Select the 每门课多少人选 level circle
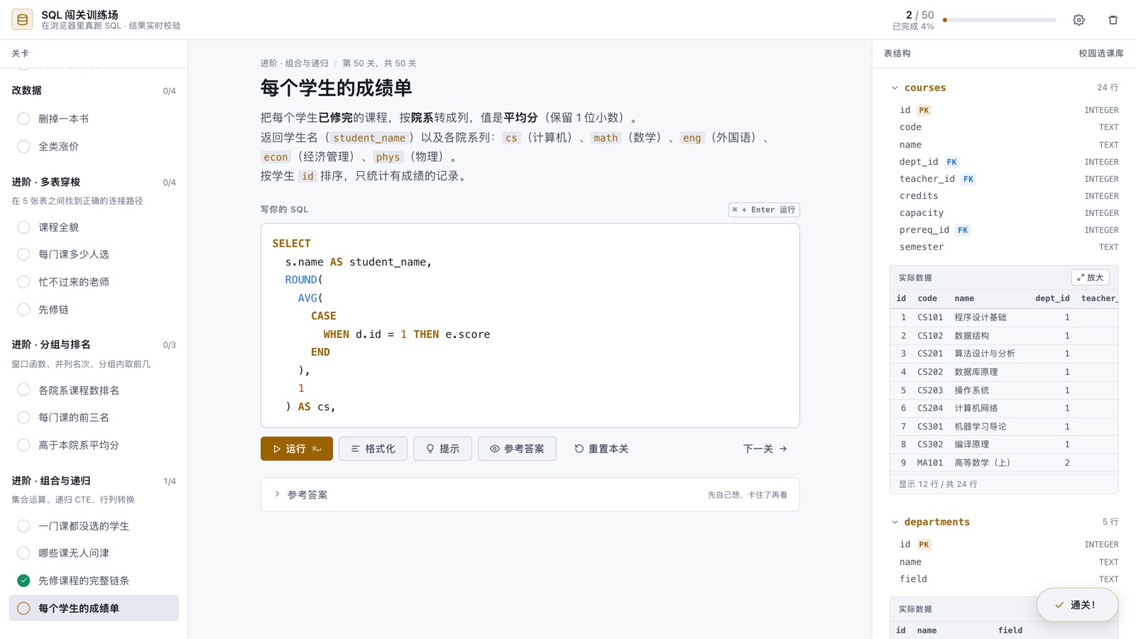Viewport: 1136px width, 639px height. tap(23, 254)
